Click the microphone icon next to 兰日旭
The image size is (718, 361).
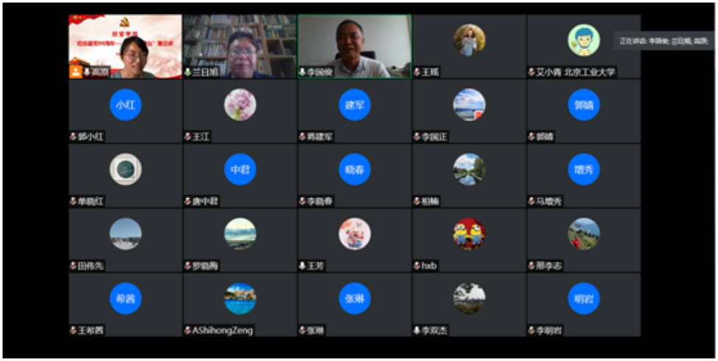(x=188, y=73)
